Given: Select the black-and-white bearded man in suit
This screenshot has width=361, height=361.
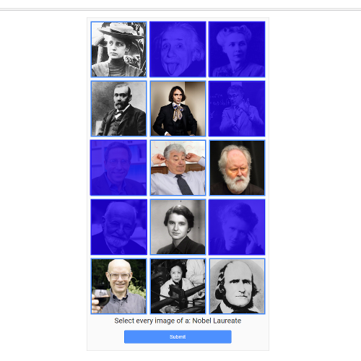Looking at the screenshot, I should pos(118,108).
